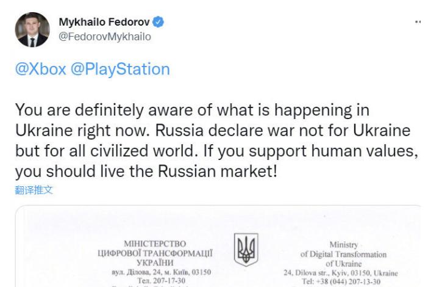Click 'of Digital Transformation' letterhead text
Image resolution: width=428 pixels, height=287 pixels.
(343, 254)
